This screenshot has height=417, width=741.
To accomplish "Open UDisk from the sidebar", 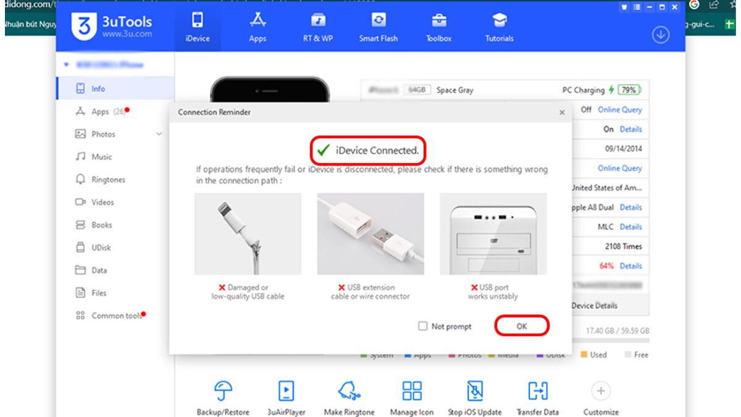I will (x=103, y=247).
